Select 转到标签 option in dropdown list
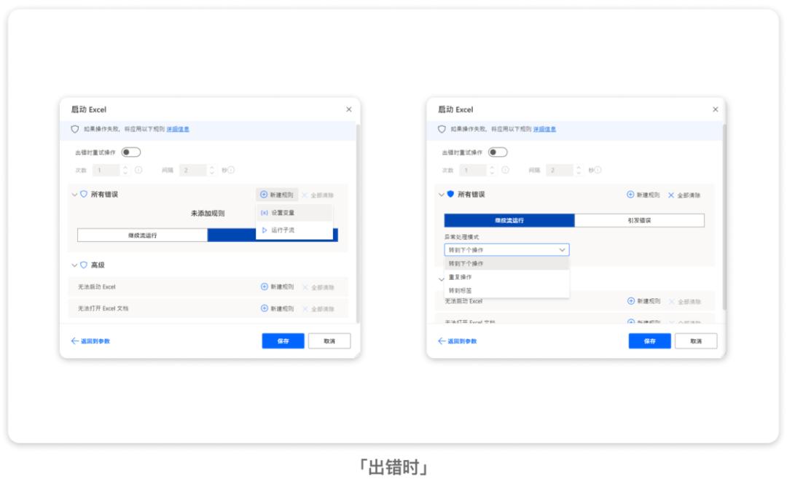The image size is (787, 479). (x=506, y=290)
